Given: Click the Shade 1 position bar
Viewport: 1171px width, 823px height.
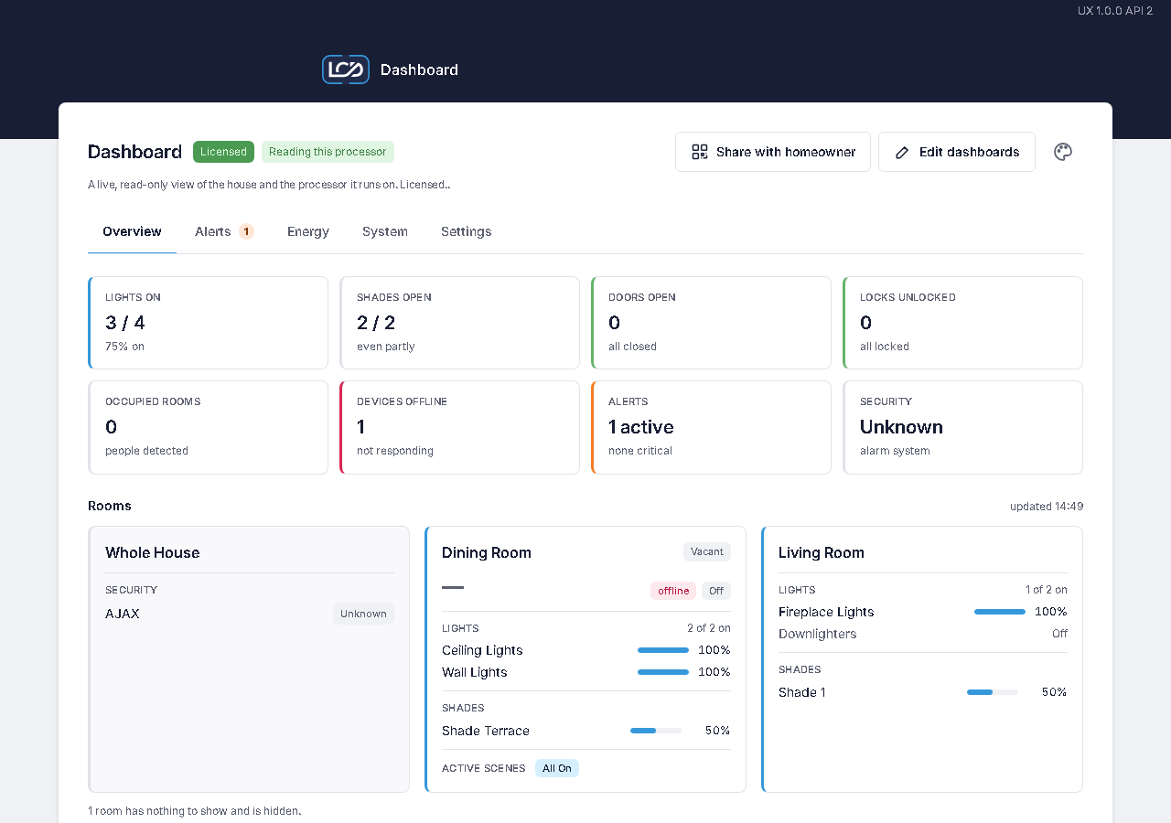Looking at the screenshot, I should [x=993, y=692].
